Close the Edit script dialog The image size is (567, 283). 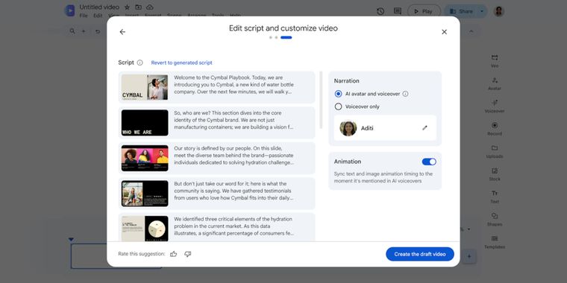tap(444, 32)
